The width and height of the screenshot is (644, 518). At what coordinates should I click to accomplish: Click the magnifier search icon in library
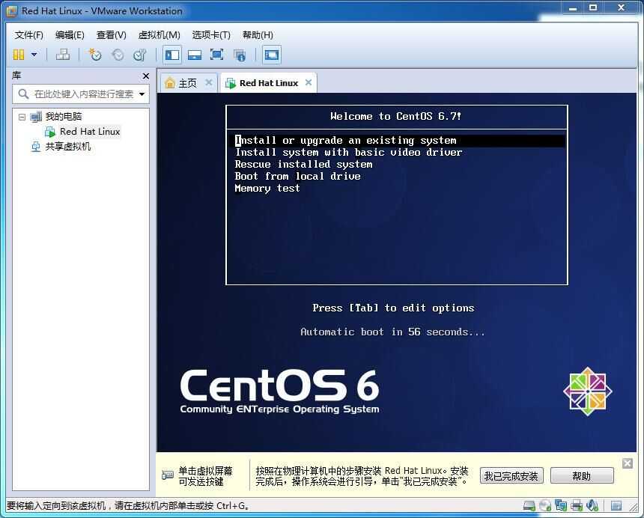pyautogui.click(x=23, y=94)
